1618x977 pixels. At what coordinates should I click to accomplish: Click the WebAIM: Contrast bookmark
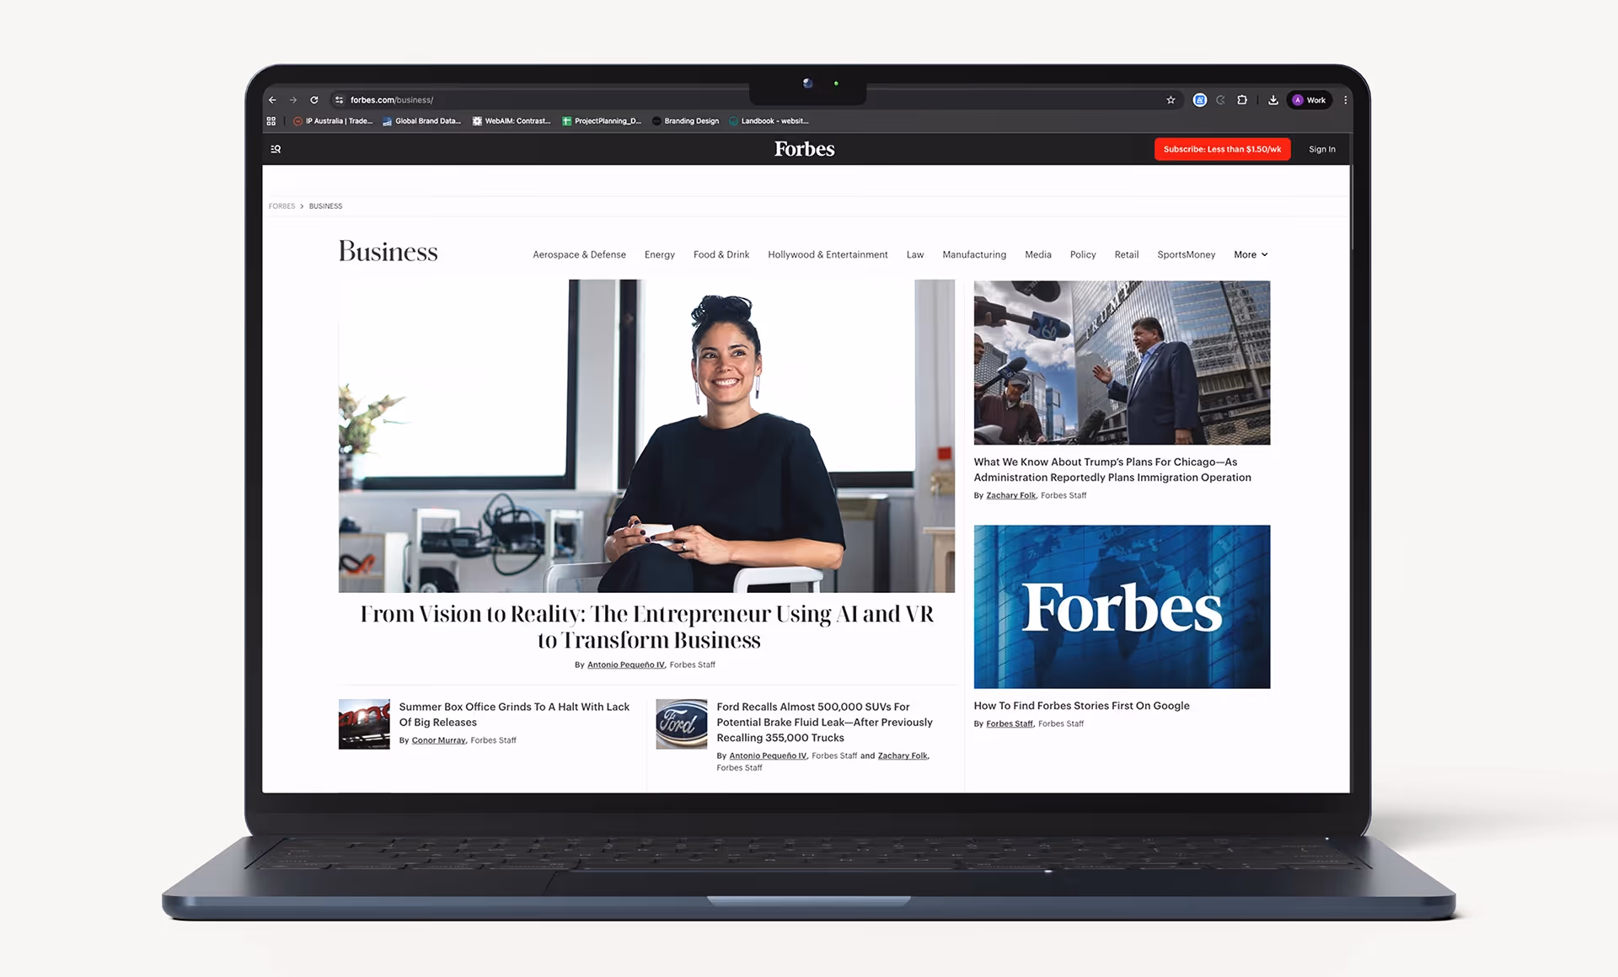512,120
